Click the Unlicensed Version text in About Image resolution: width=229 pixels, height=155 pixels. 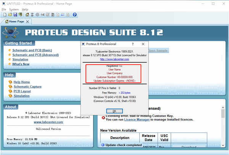point(48,129)
